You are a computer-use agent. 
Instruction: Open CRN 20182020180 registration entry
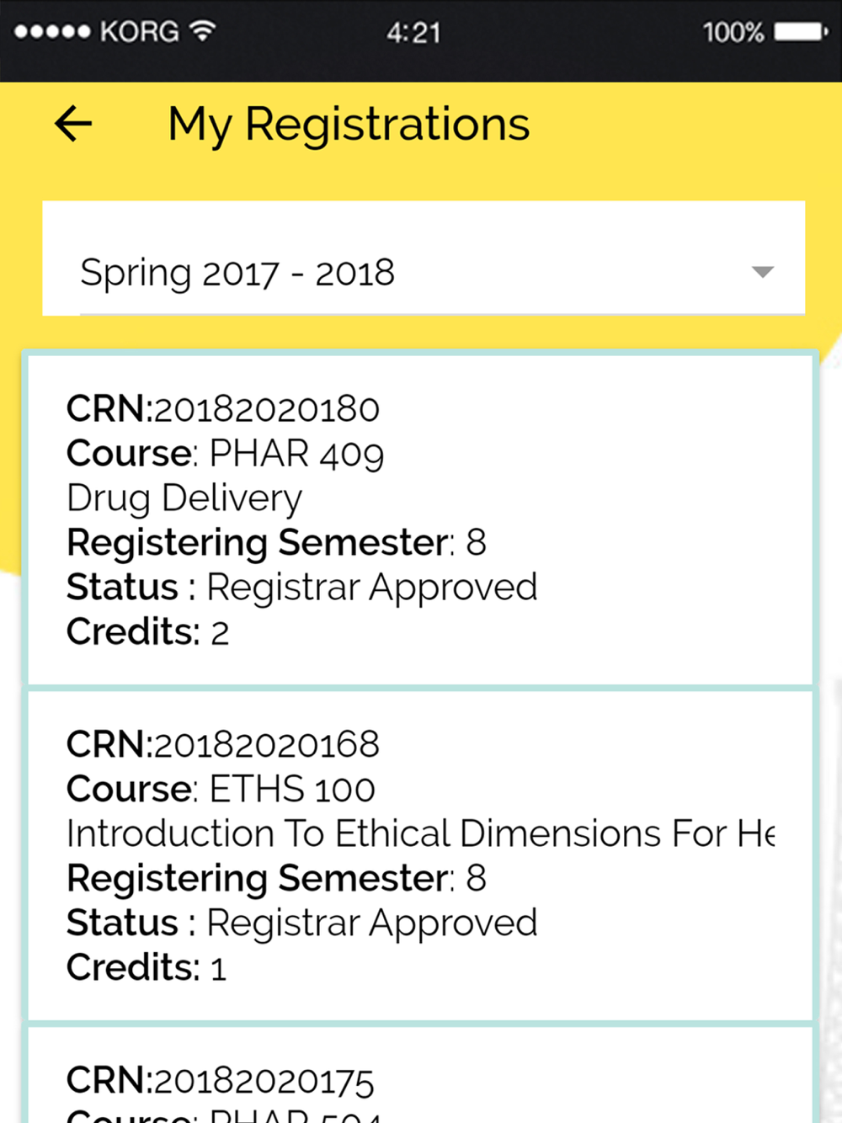coord(223,409)
